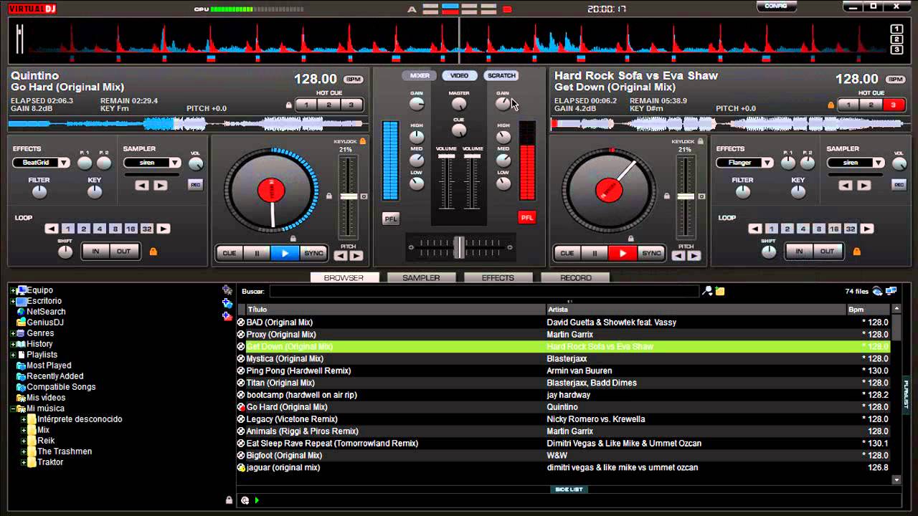Expand the Traktor subfolder
Image resolution: width=918 pixels, height=516 pixels.
(x=24, y=462)
